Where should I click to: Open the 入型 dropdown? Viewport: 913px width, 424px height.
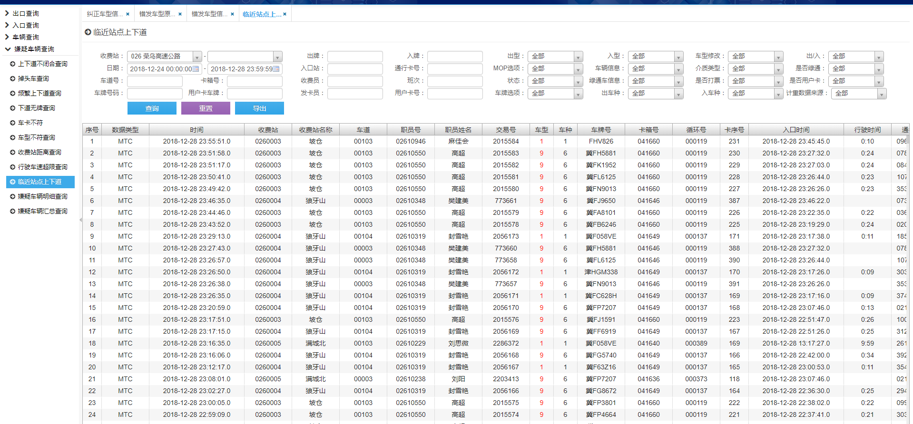pos(678,57)
